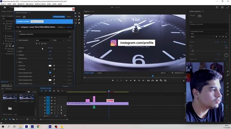Screen dimensions: 231x129
Task: Open timeline display settings wrench
Action: pos(58,91)
